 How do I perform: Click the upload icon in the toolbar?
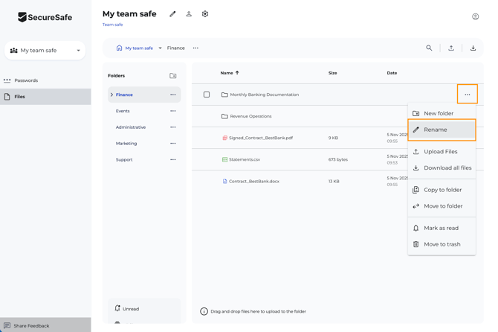[x=451, y=48]
